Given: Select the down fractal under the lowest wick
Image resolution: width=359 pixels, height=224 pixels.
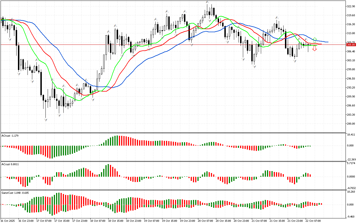Looking at the screenshot, I should coord(45,120).
